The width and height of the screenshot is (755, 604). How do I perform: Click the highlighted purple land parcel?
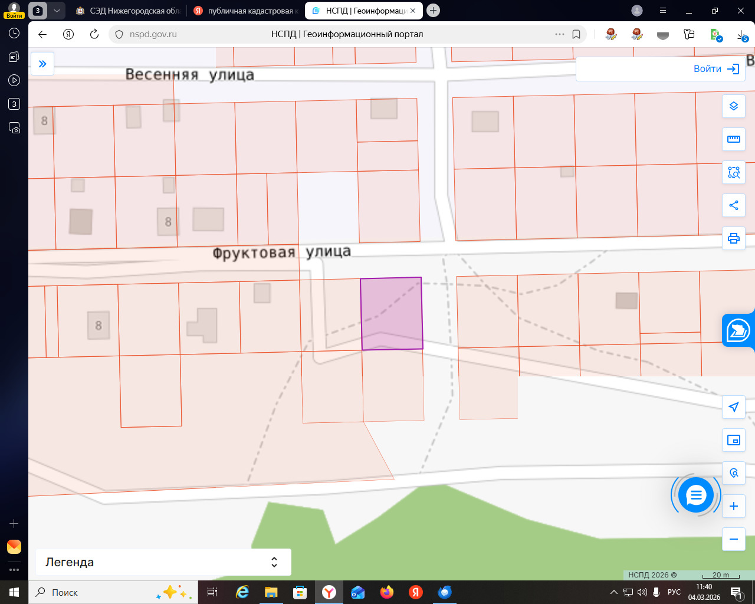click(391, 313)
